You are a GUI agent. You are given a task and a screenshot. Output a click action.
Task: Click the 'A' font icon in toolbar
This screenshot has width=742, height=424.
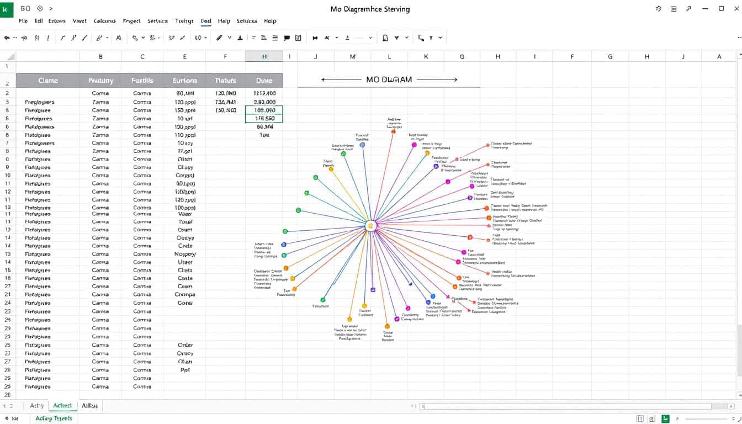[x=118, y=38]
